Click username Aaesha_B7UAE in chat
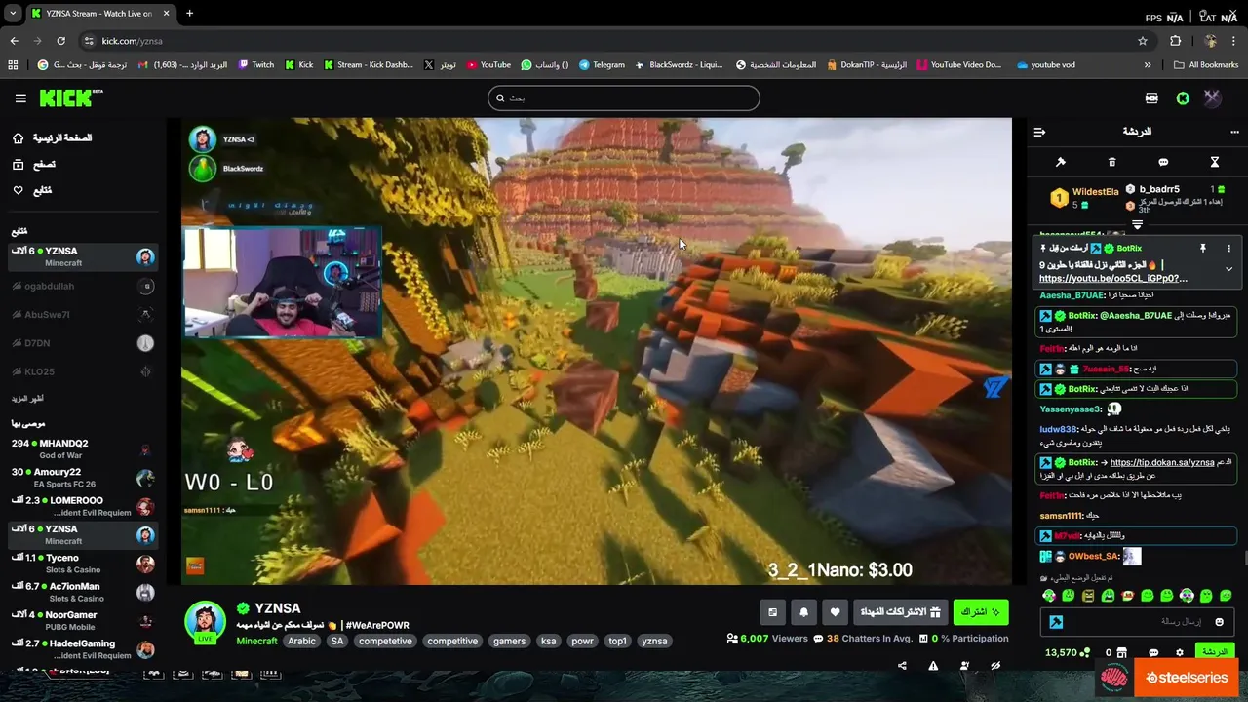Image resolution: width=1248 pixels, height=702 pixels. [1072, 295]
